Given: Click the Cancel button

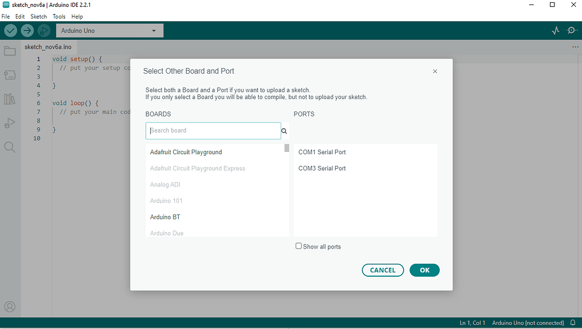Looking at the screenshot, I should click(x=382, y=270).
